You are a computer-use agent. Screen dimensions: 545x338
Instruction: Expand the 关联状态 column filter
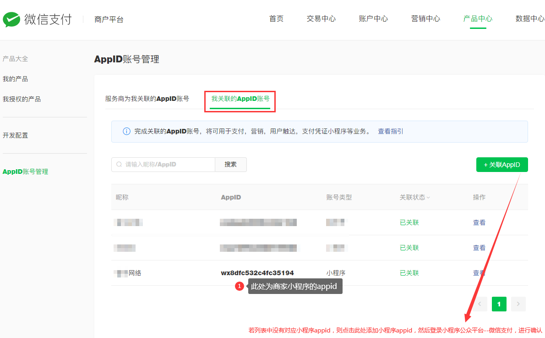pos(428,197)
